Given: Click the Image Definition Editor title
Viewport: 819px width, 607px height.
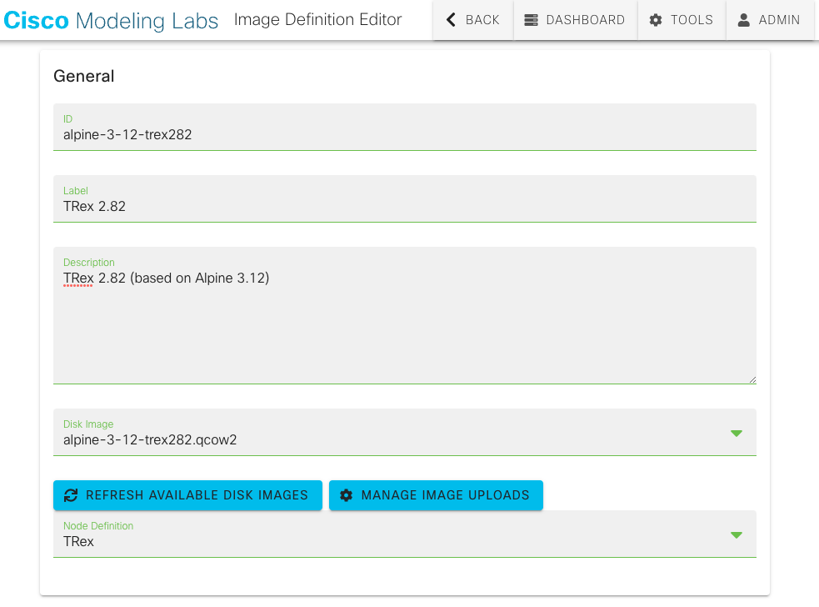Looking at the screenshot, I should coord(317,20).
